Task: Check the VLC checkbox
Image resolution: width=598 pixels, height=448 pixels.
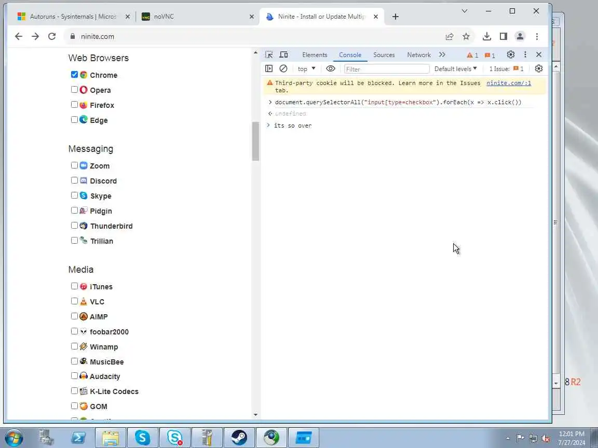Action: (74, 301)
